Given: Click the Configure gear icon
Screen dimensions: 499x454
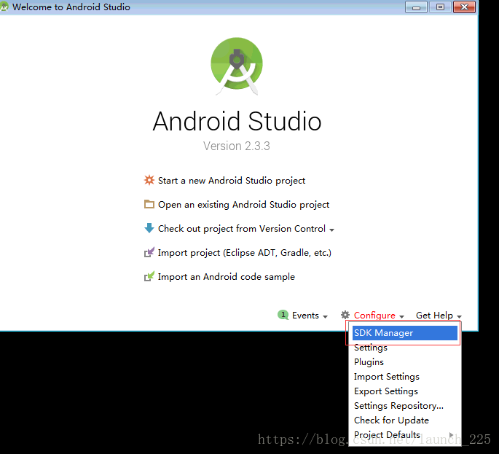Looking at the screenshot, I should click(x=345, y=315).
